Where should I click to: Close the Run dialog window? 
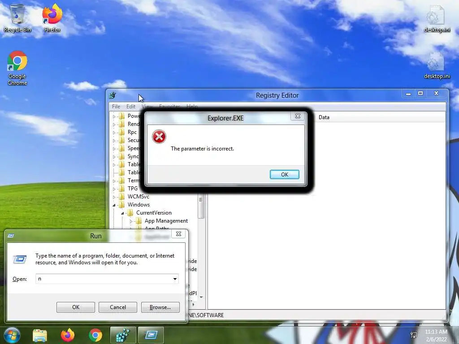coord(178,234)
